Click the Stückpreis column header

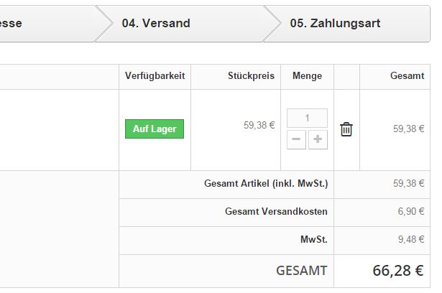[x=252, y=76]
